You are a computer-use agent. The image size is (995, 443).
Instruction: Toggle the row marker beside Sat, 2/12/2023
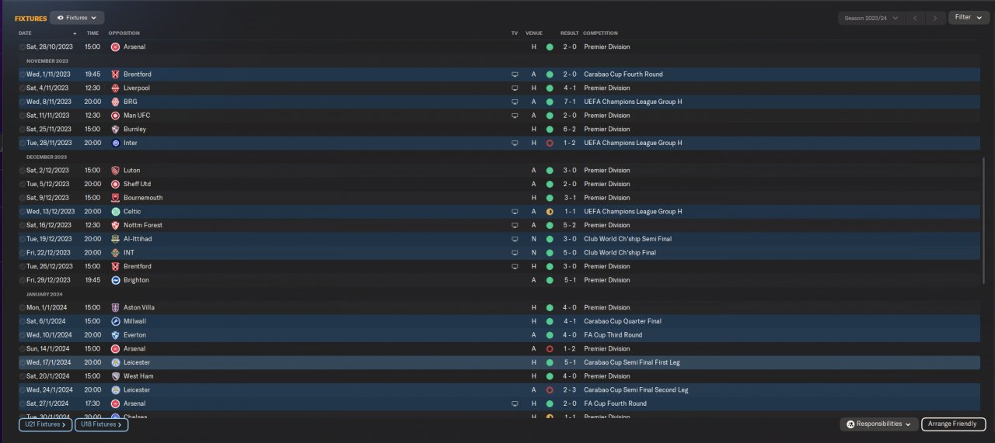23,171
